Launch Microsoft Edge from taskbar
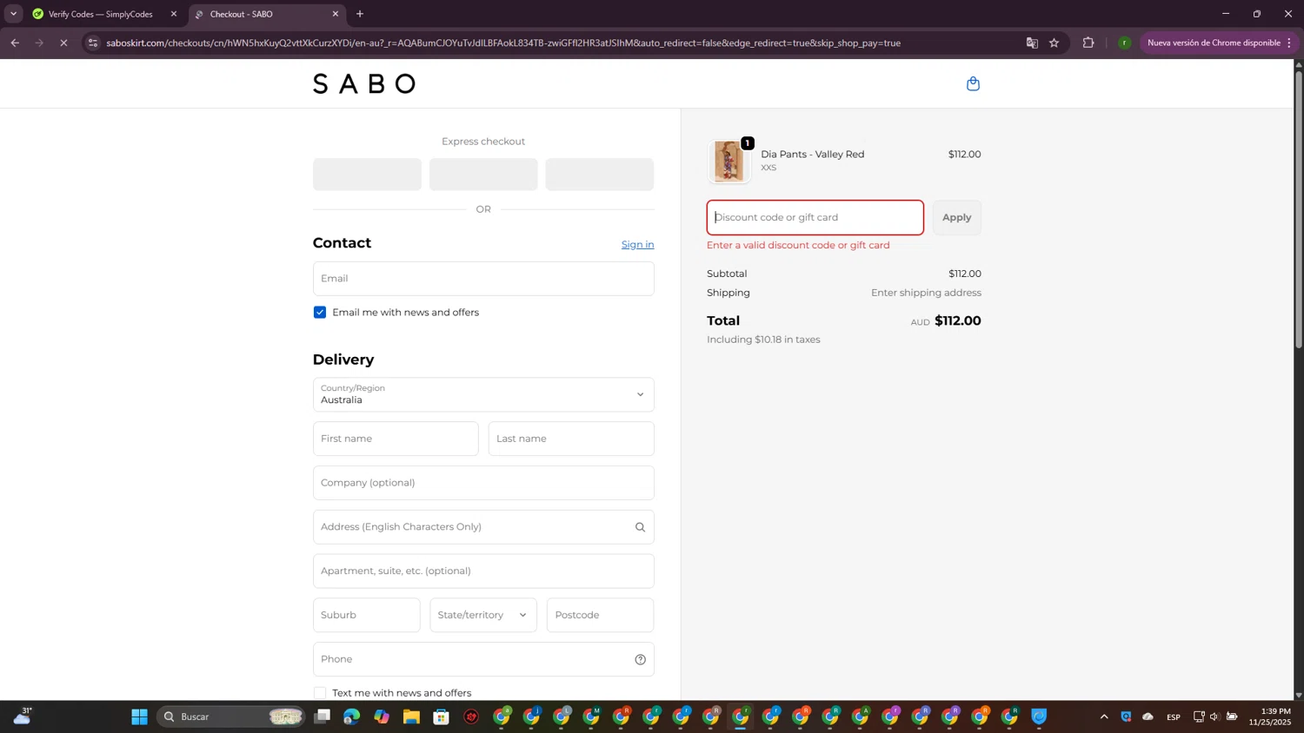The height and width of the screenshot is (733, 1304). pos(351,716)
